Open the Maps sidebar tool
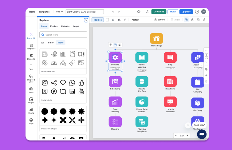232x150 pixels. click(x=31, y=121)
